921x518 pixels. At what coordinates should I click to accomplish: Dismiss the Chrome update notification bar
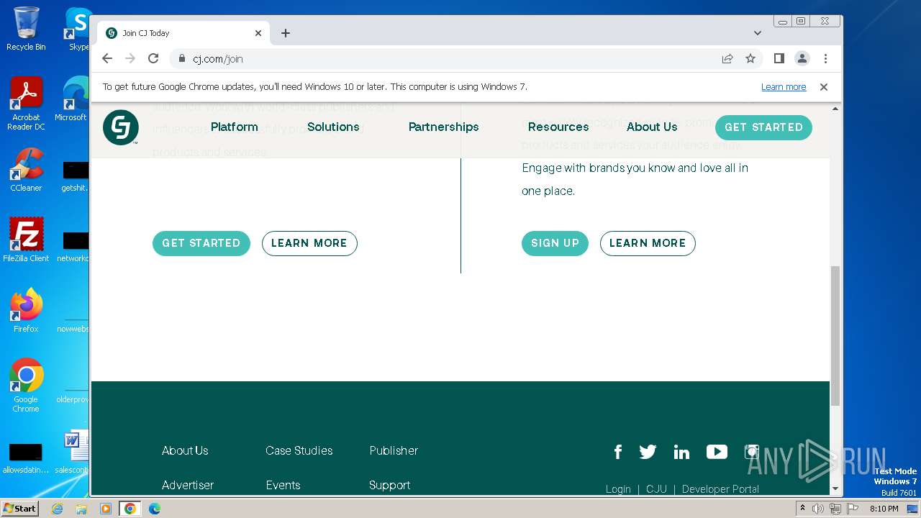coord(824,87)
